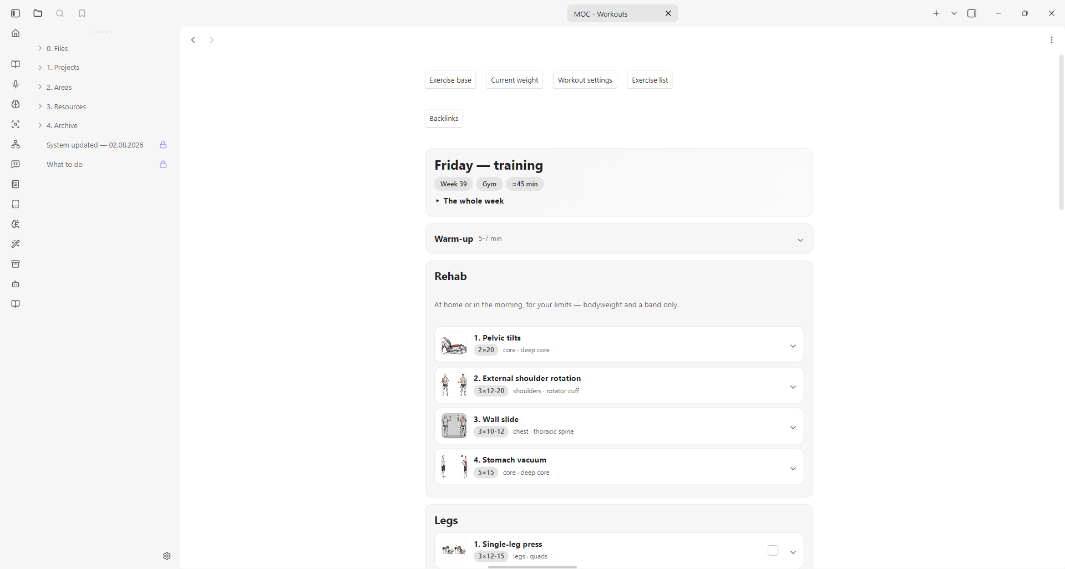1065x569 pixels.
Task: Click the dashed-square selection ribbon icon
Action: (x=16, y=204)
